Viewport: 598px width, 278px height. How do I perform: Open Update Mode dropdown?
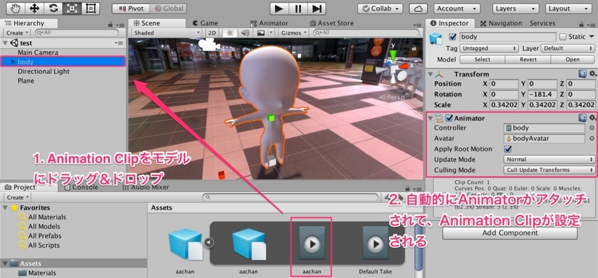[549, 159]
